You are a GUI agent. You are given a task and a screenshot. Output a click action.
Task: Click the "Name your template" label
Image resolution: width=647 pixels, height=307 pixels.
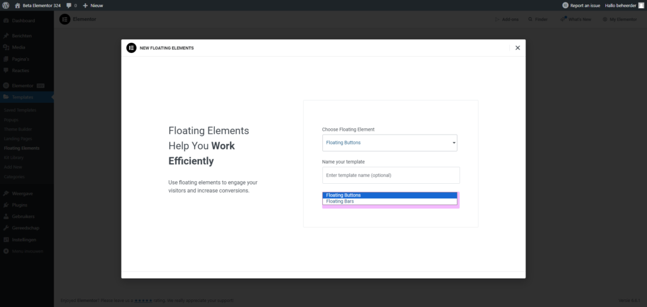tap(343, 162)
